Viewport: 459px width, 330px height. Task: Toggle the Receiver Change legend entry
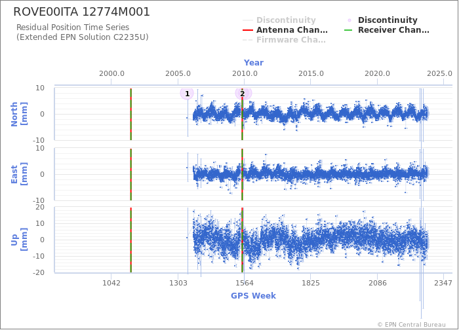[387, 30]
